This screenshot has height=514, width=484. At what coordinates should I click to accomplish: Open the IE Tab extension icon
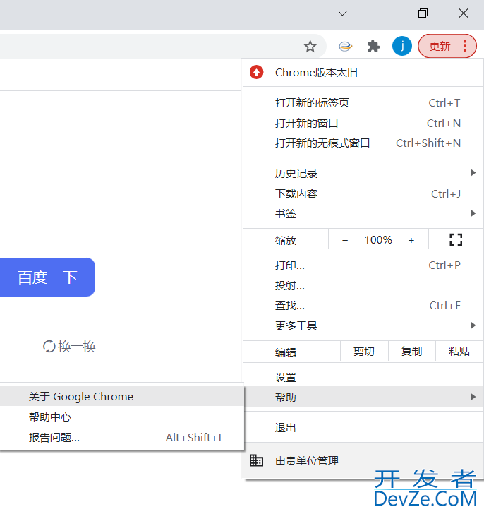tap(345, 46)
